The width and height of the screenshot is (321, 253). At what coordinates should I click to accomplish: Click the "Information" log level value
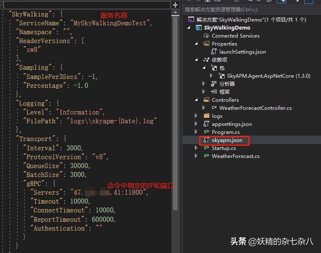point(79,112)
